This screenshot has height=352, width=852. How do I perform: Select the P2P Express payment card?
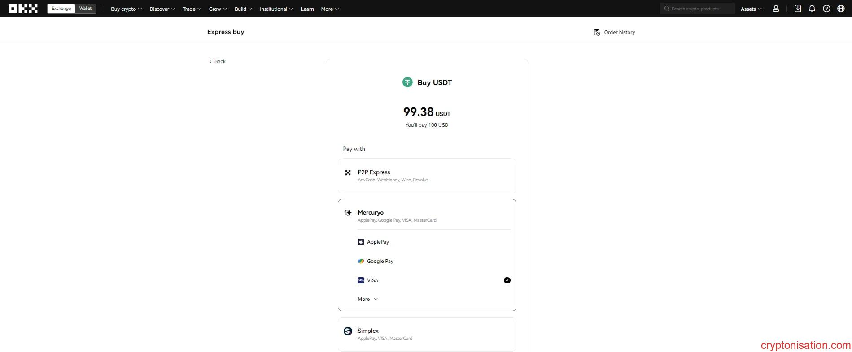coord(427,176)
